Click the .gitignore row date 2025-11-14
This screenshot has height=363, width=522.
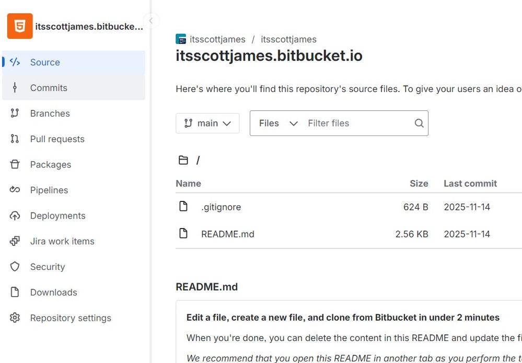click(x=467, y=207)
